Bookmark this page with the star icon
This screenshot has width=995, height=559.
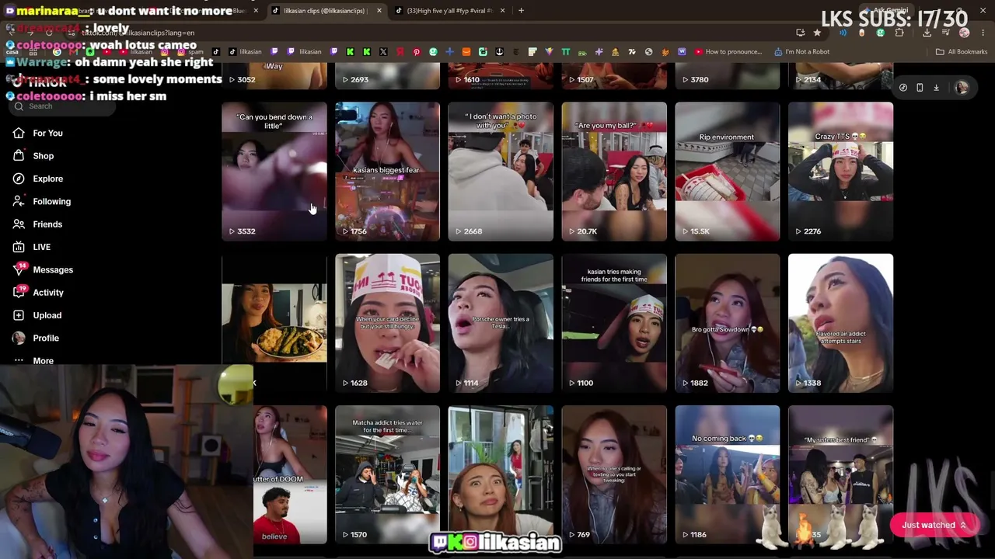[817, 33]
